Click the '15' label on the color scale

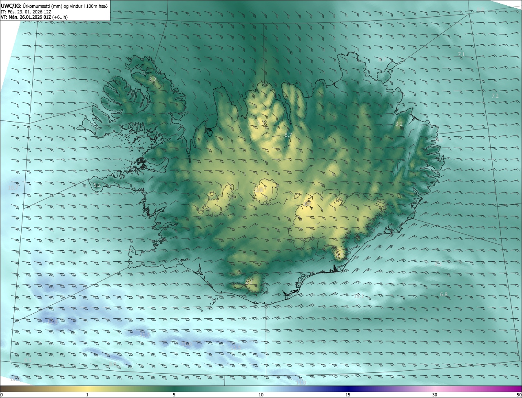point(348,395)
